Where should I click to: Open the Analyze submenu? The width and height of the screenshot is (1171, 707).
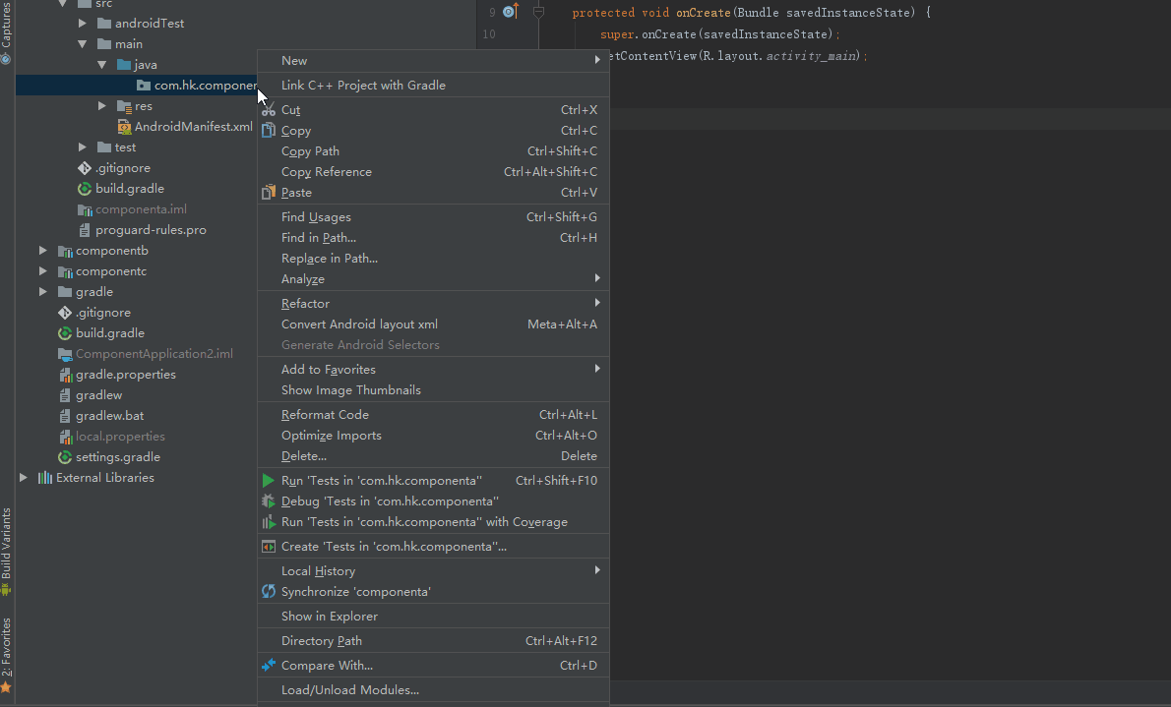[x=433, y=279]
